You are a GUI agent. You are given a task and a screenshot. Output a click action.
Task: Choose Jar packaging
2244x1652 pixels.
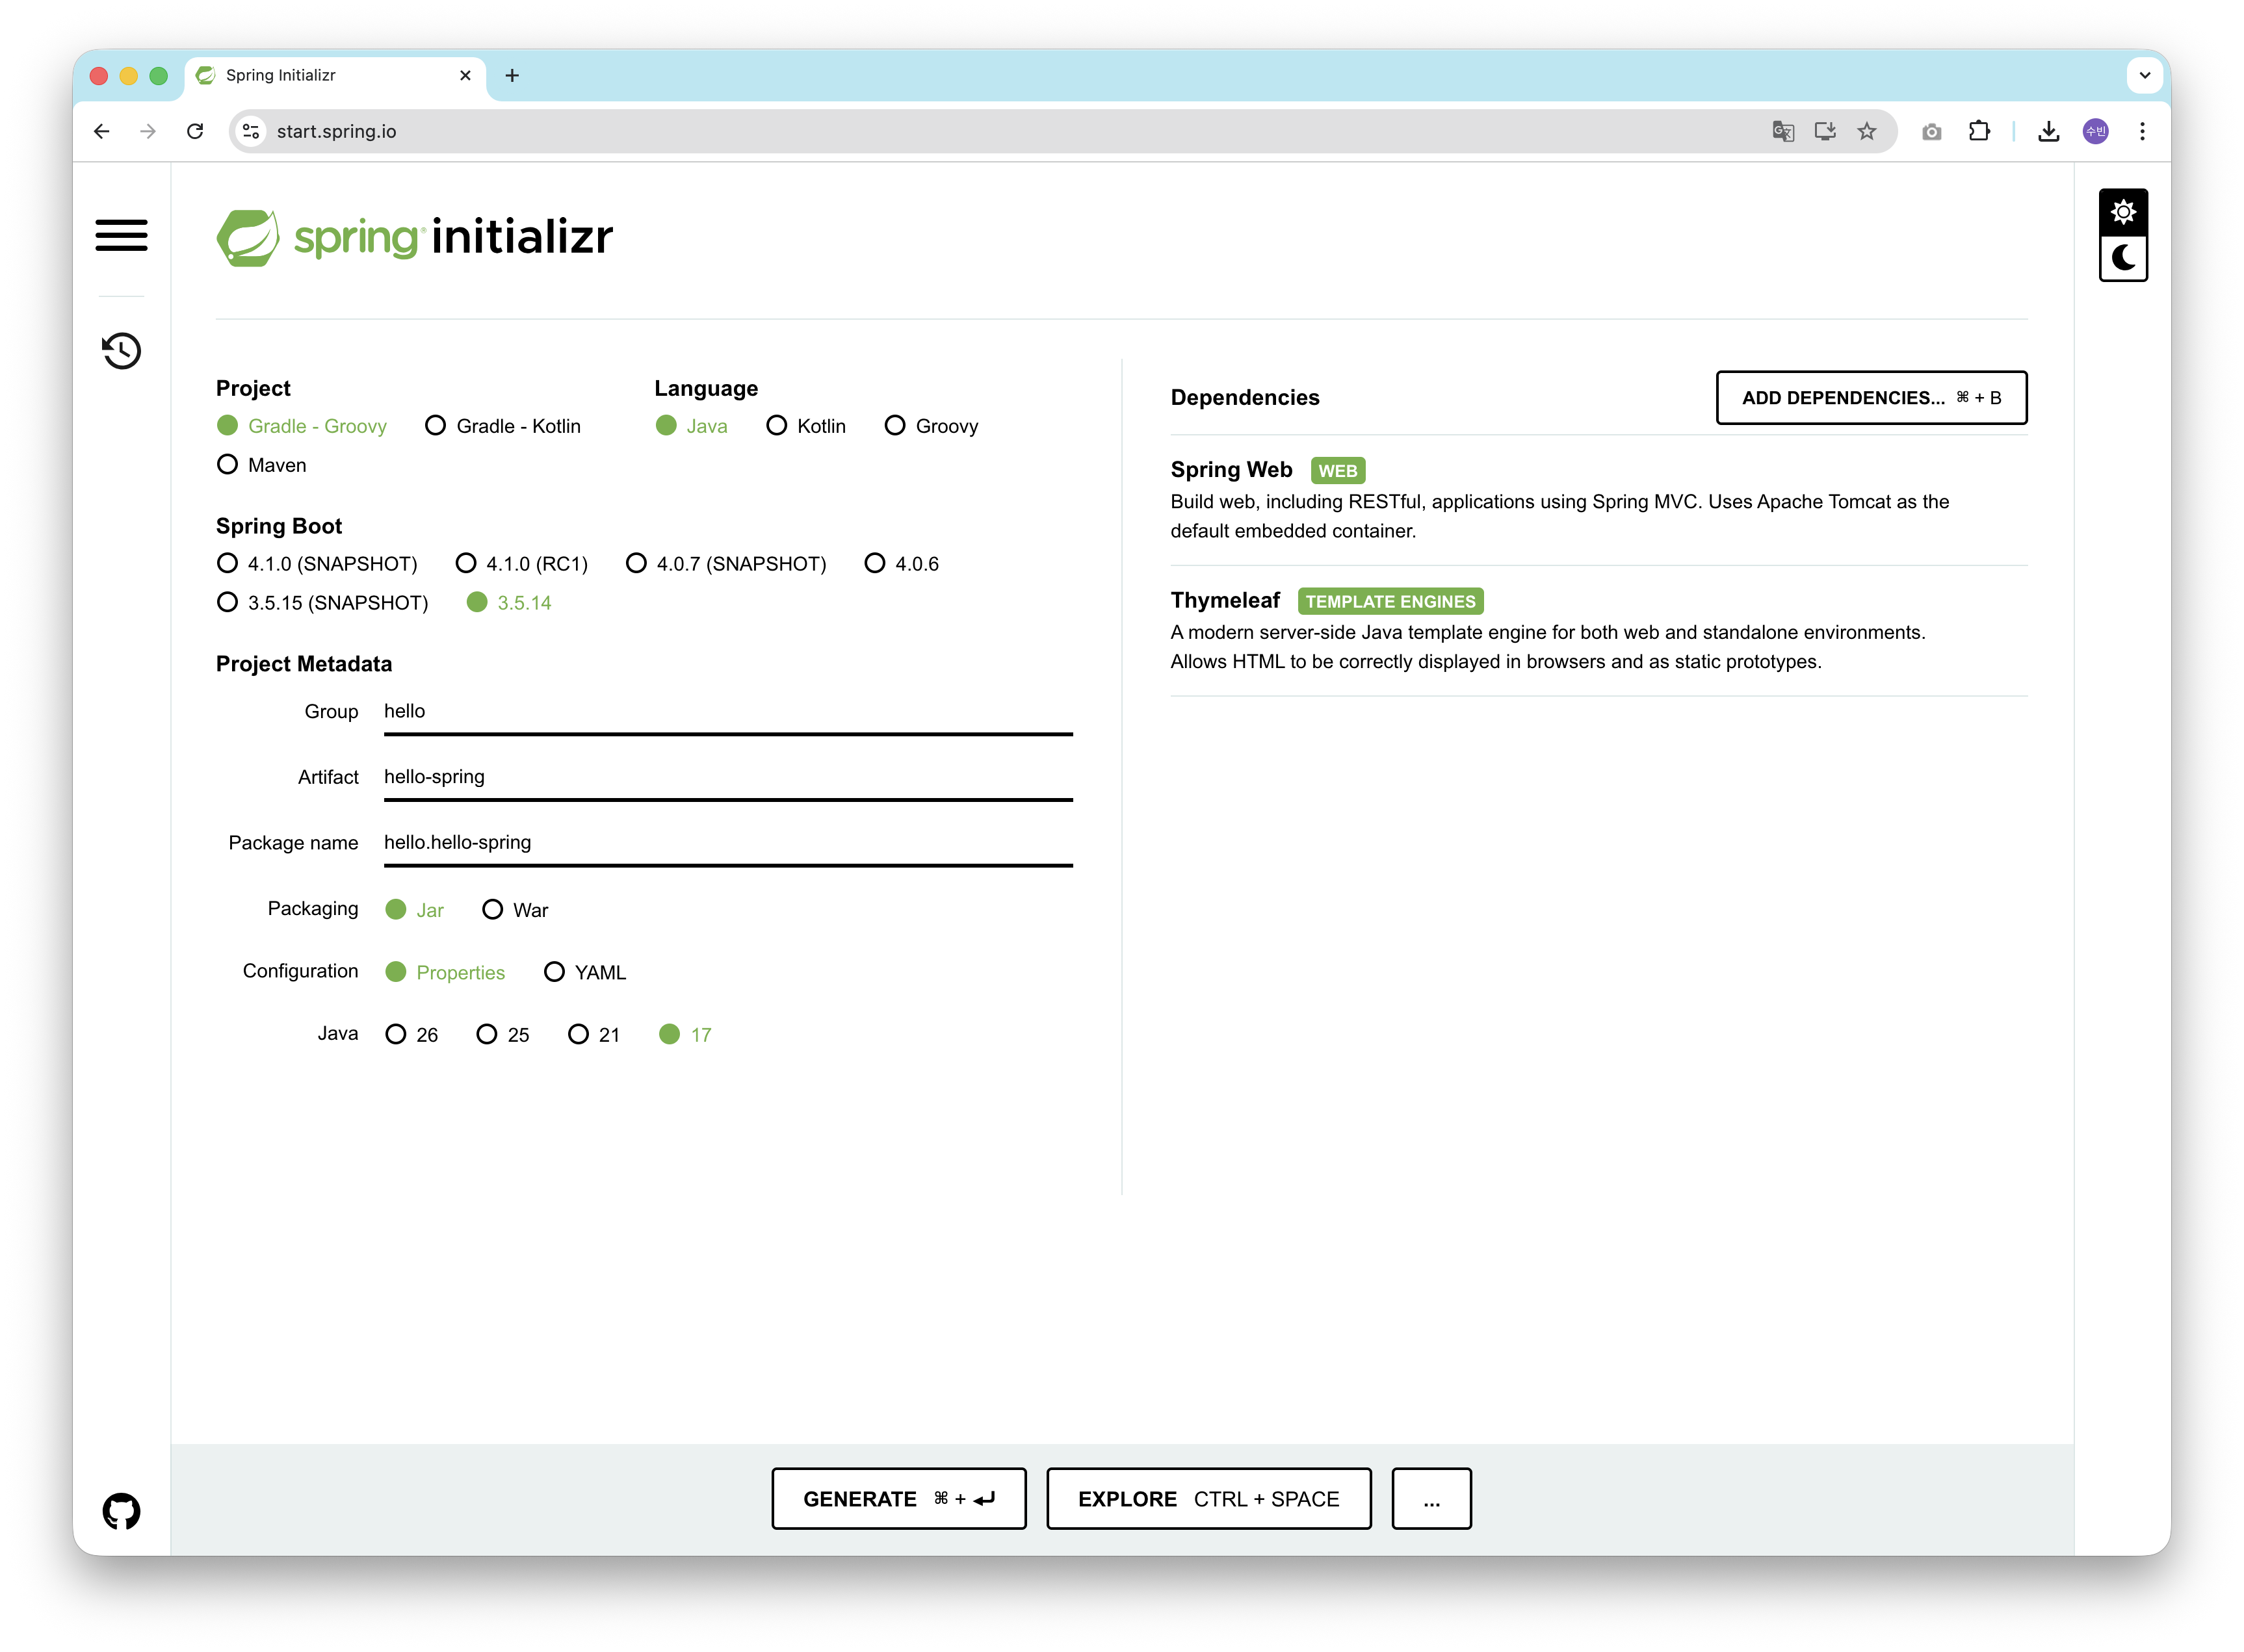point(415,910)
